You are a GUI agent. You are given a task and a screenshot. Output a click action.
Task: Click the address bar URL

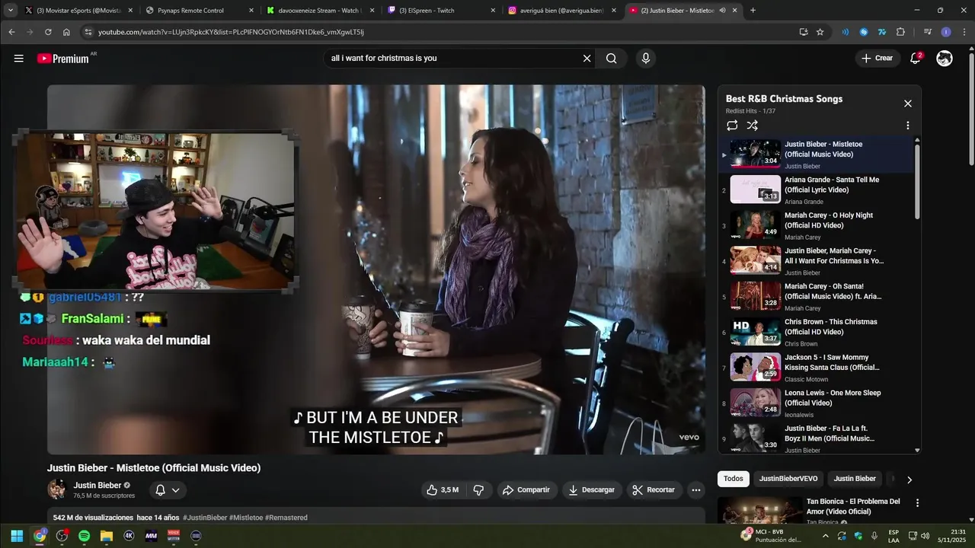pyautogui.click(x=231, y=32)
